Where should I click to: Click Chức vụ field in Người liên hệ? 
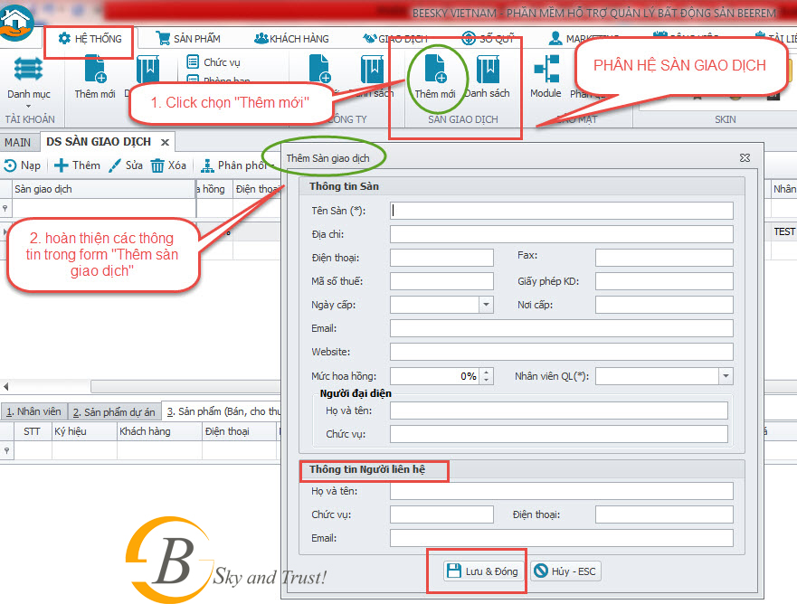coord(441,514)
